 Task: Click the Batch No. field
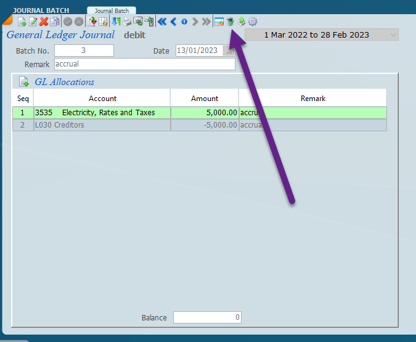pyautogui.click(x=84, y=51)
